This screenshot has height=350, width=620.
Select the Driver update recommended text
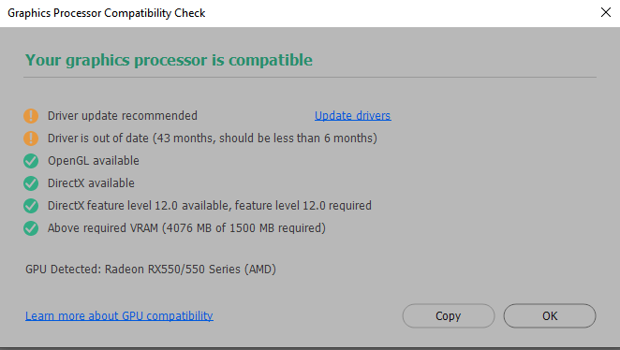[123, 116]
